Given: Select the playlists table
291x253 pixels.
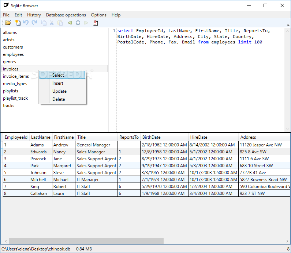Looking at the screenshot, I should [11, 91].
